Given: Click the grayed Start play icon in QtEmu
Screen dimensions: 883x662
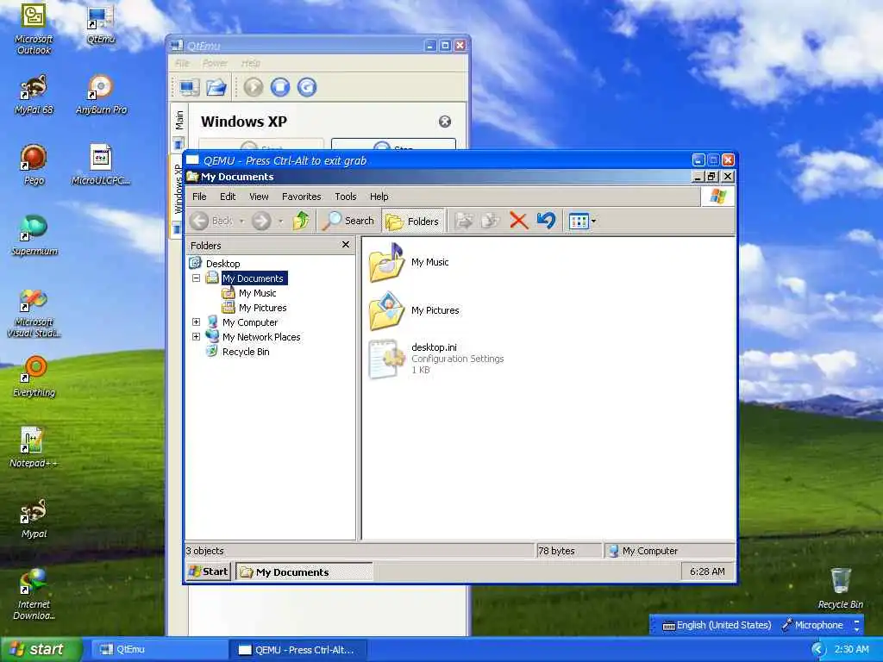Looking at the screenshot, I should [x=254, y=87].
